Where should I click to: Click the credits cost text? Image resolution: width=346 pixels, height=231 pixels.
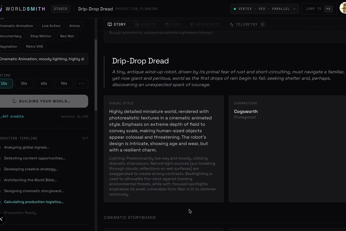[12, 117]
